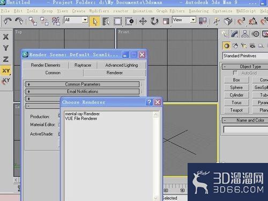Click Use Pivot Point Center icon
Image resolution: width=268 pixels, height=201 pixels.
(x=203, y=21)
